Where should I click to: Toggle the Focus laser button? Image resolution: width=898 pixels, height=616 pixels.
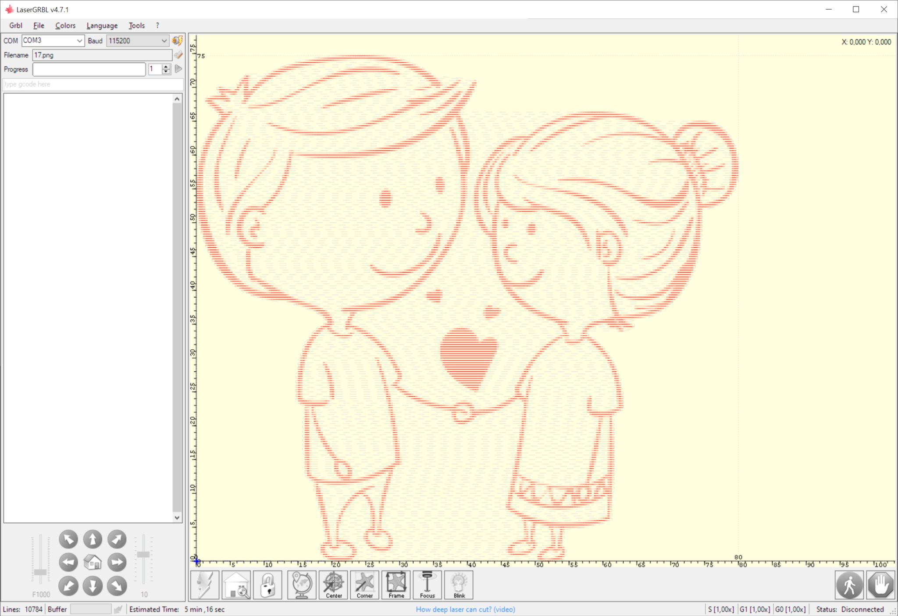click(427, 585)
